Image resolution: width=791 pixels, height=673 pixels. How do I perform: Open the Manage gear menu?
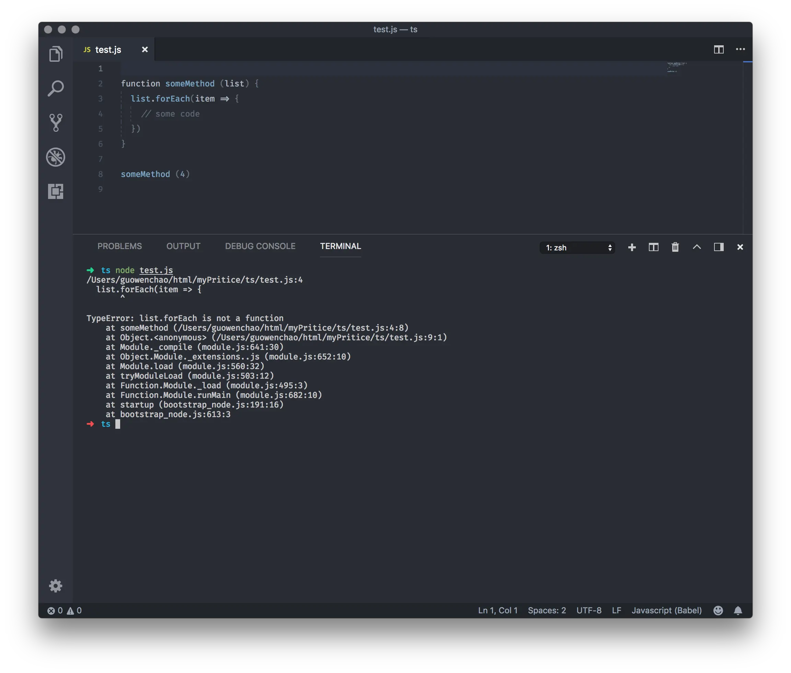56,586
